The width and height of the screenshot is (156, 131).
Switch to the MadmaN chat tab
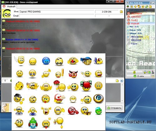tap(9, 7)
